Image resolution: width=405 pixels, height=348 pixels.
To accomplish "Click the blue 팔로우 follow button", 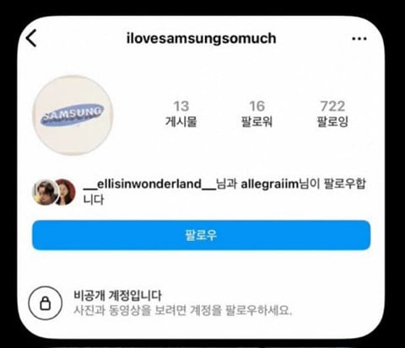I will [x=201, y=235].
